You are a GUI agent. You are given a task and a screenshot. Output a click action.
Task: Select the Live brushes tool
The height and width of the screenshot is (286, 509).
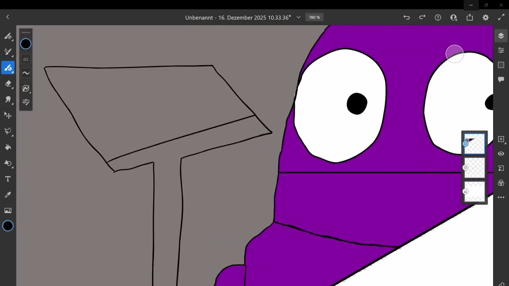tap(8, 52)
